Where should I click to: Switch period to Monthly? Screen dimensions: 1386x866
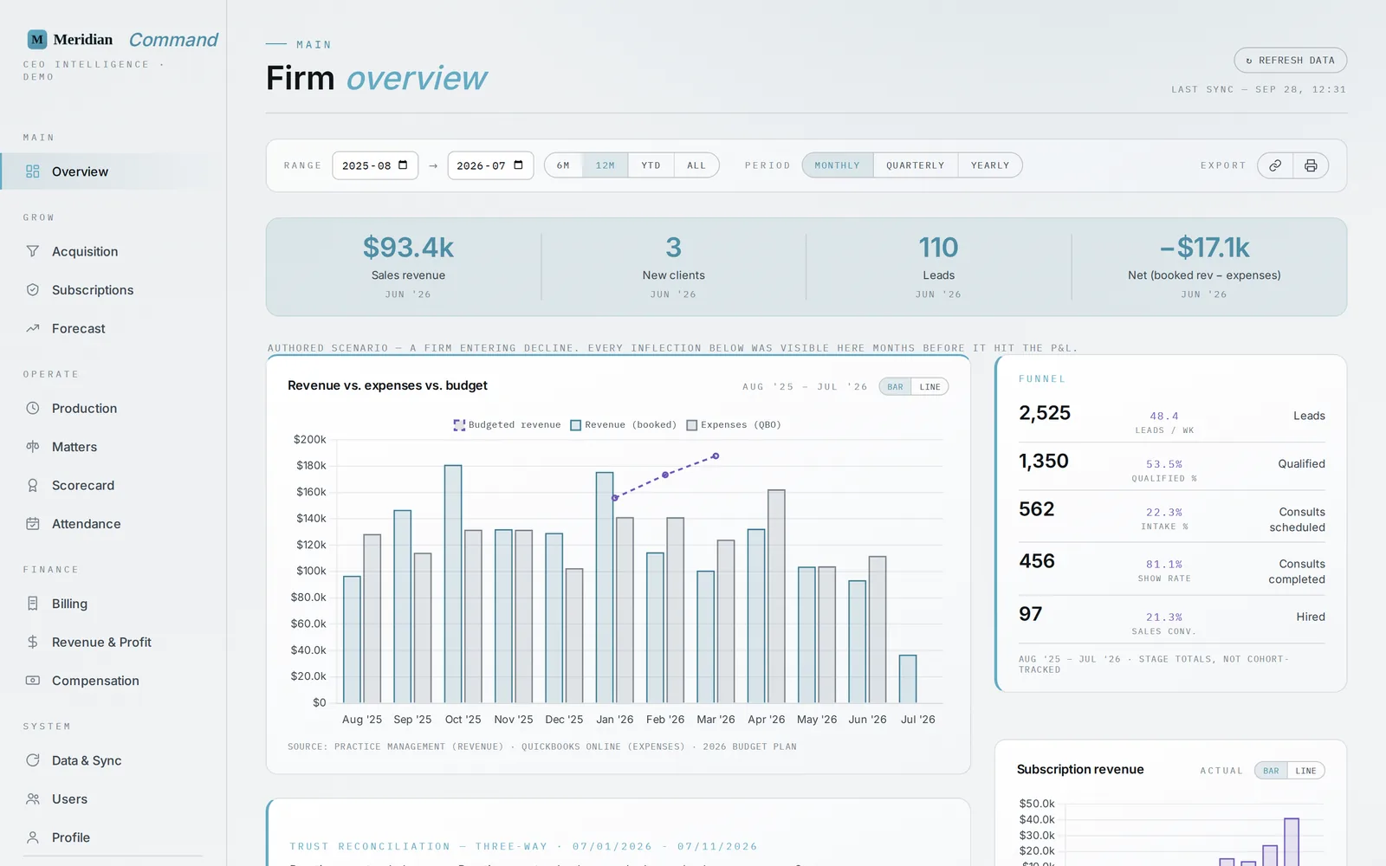tap(838, 165)
